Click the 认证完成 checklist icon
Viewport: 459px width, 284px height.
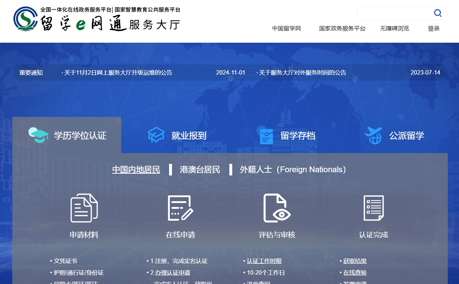click(x=374, y=208)
